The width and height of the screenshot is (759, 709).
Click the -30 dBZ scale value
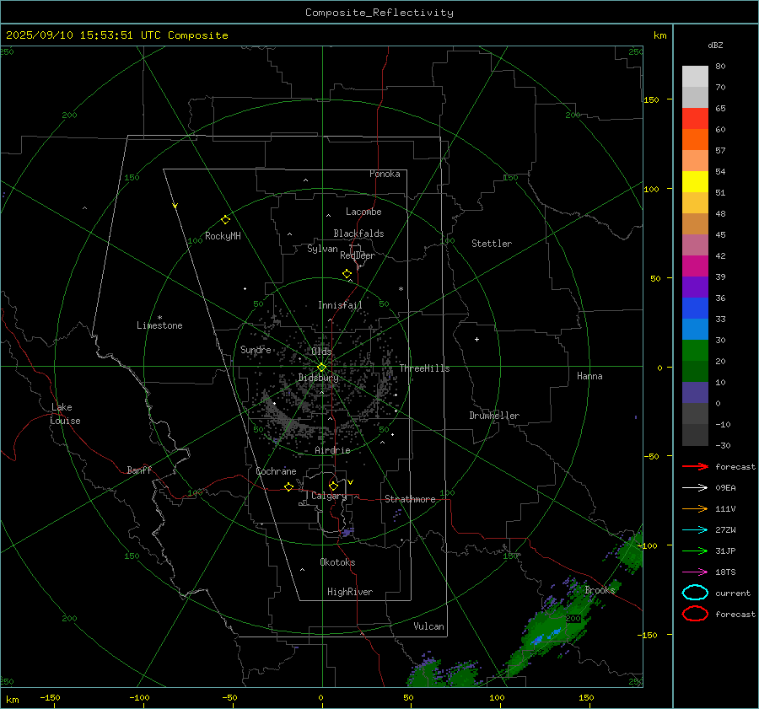(x=723, y=445)
